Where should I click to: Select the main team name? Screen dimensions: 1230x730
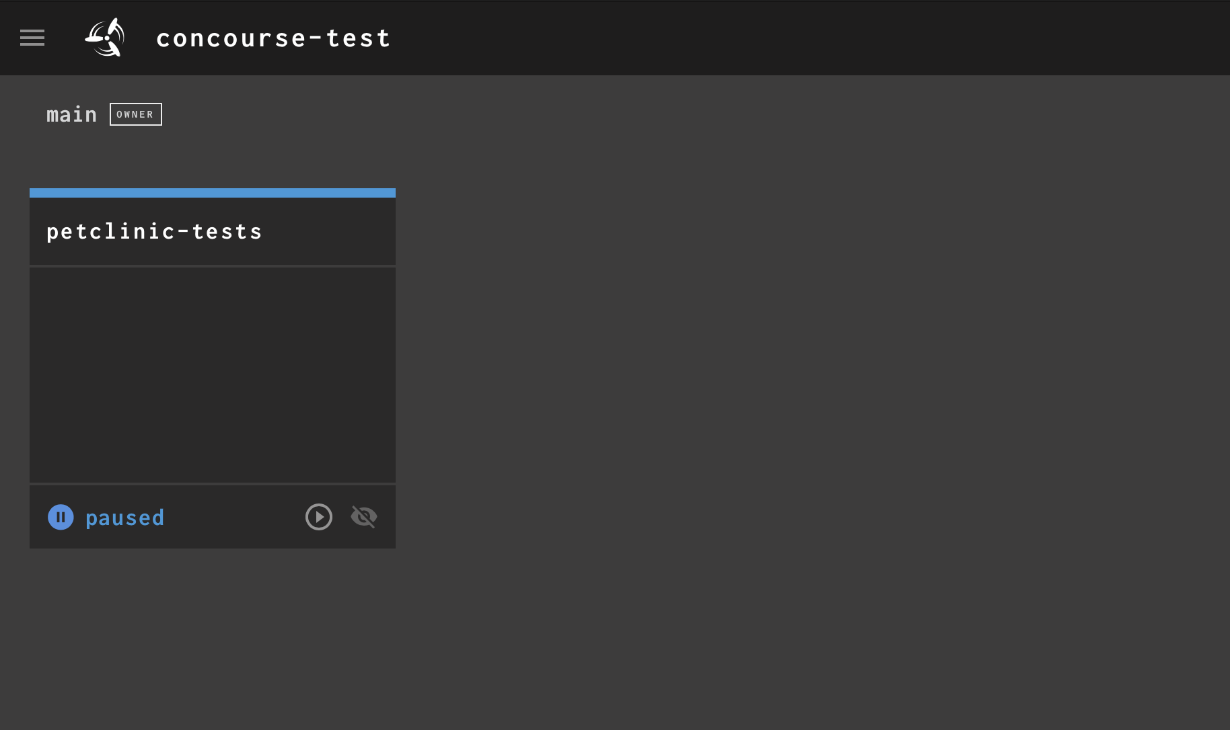[x=71, y=114]
